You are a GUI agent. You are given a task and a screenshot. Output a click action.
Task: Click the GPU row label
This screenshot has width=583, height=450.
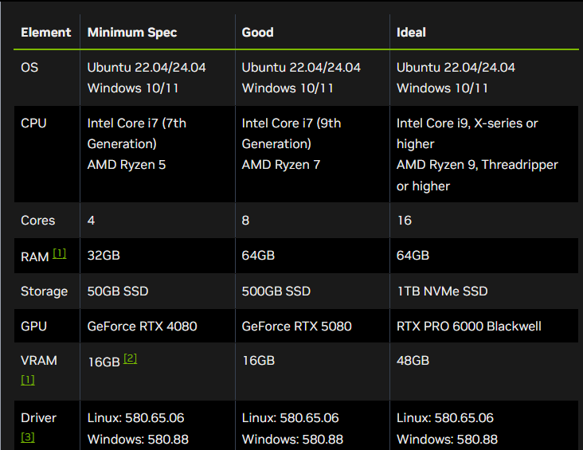click(x=34, y=326)
